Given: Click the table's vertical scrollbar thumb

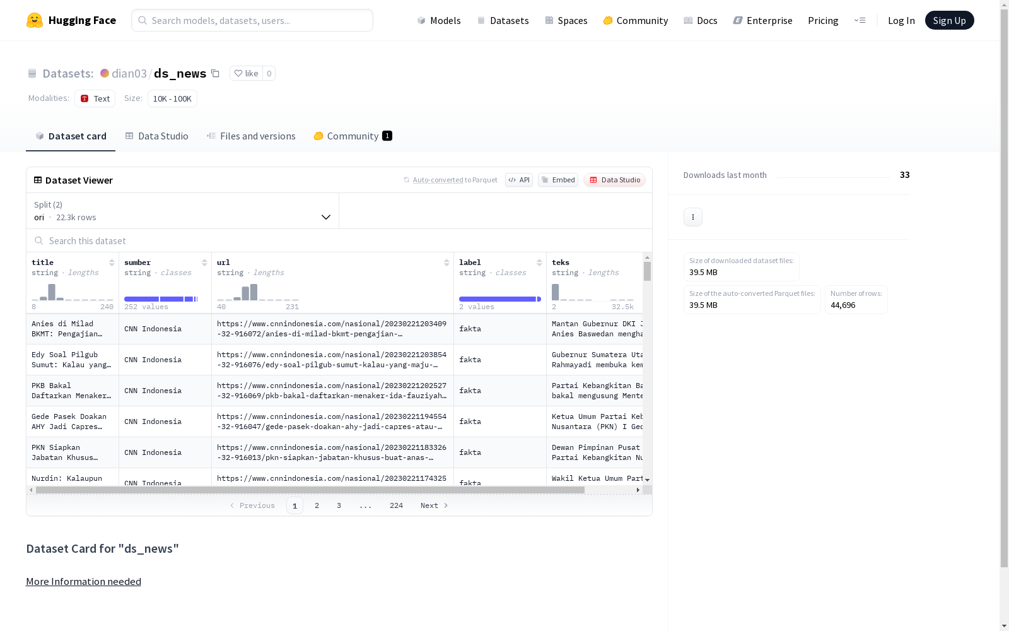Looking at the screenshot, I should pos(647,271).
